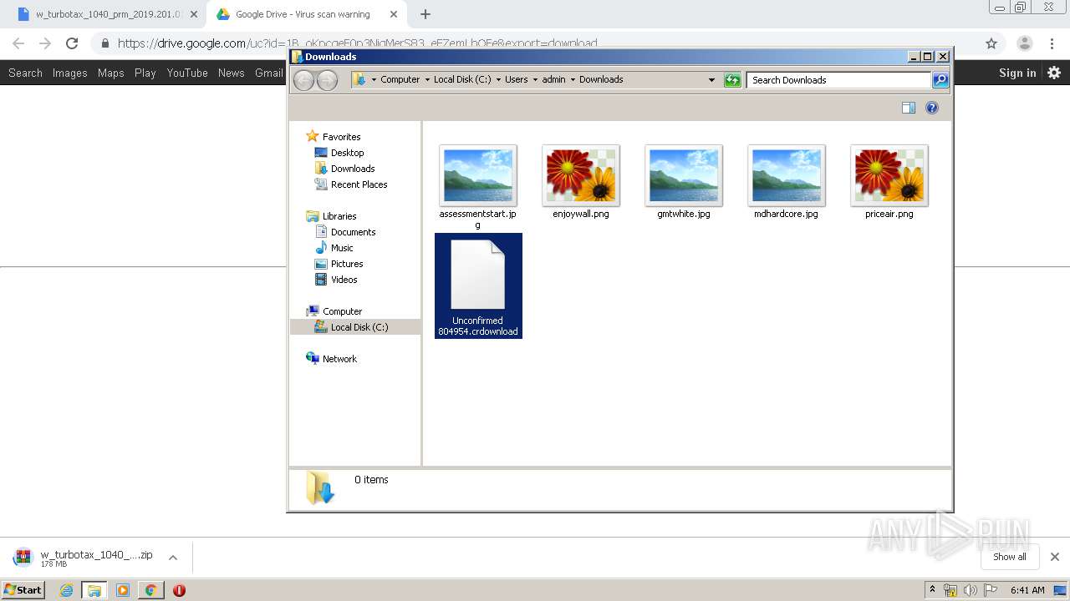This screenshot has height=601, width=1070.
Task: Toggle the preview pane icon
Action: coord(909,108)
